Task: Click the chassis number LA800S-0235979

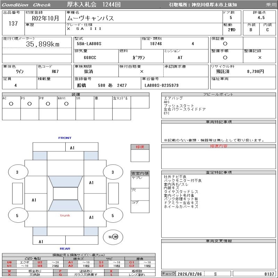Action: (162, 85)
